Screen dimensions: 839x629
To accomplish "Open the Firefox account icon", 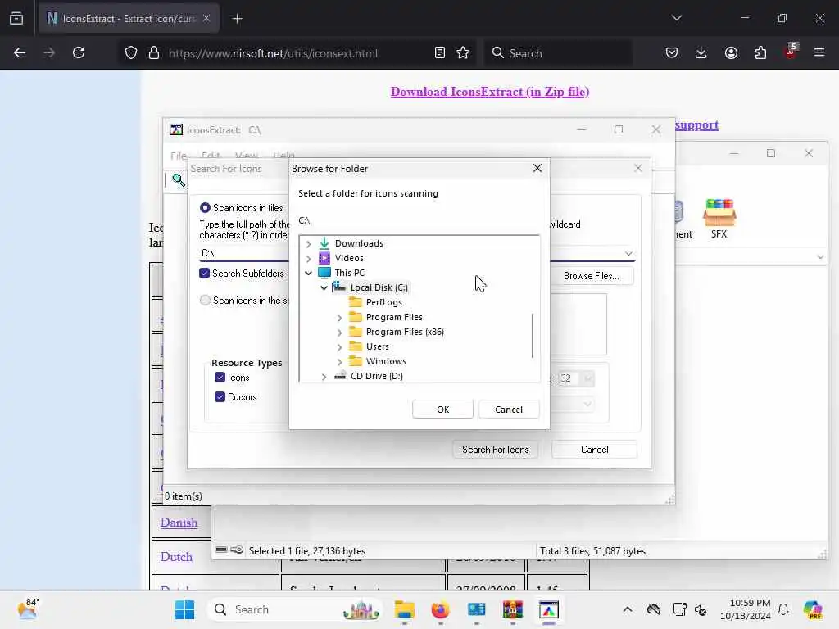I will 731,53.
